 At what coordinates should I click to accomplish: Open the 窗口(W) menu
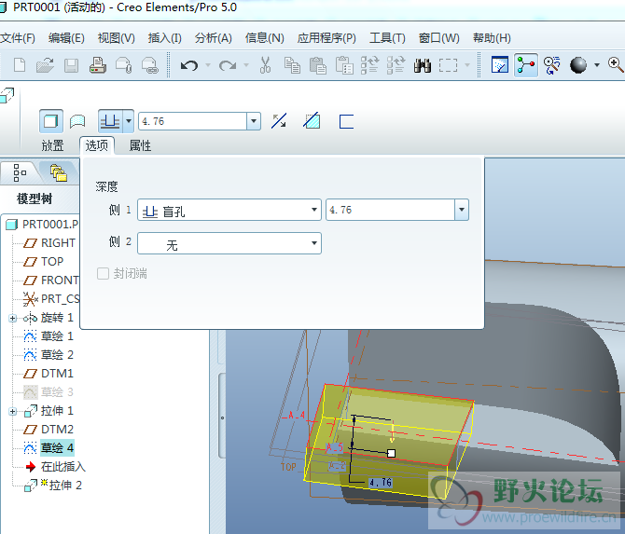click(438, 38)
